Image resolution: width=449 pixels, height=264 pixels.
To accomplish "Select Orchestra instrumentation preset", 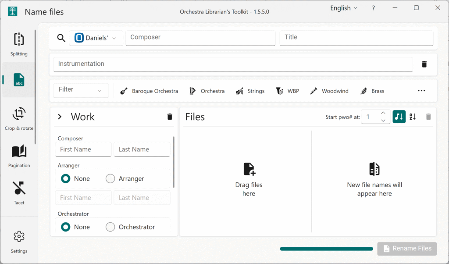I will pyautogui.click(x=207, y=91).
